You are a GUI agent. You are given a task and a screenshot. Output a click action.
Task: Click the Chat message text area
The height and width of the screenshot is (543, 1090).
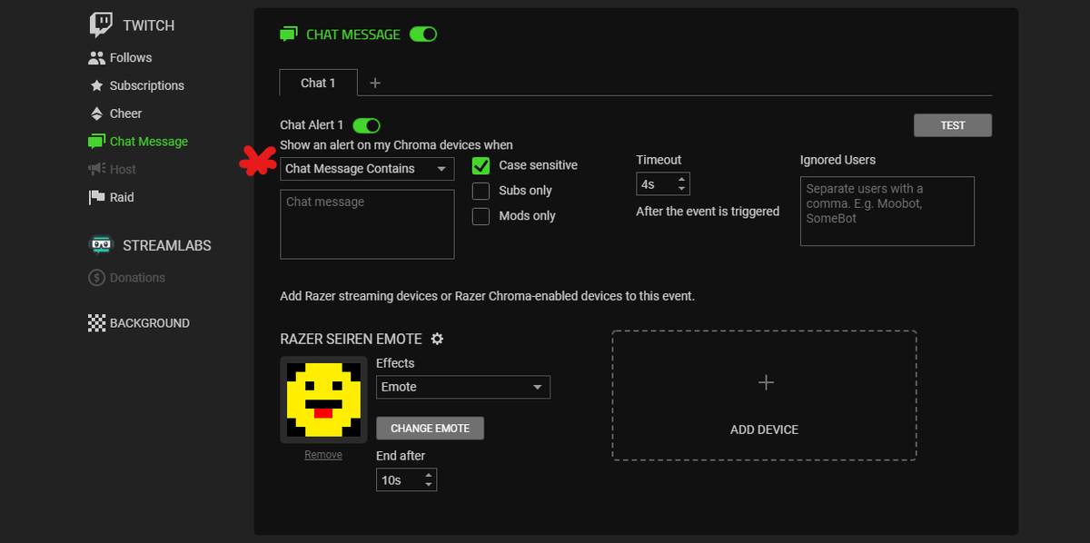pos(367,224)
